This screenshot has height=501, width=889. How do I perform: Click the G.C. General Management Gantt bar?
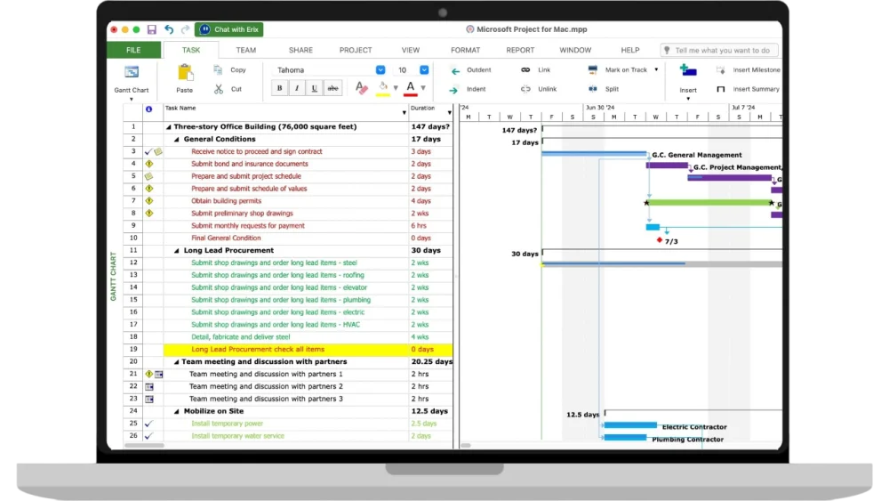(594, 154)
